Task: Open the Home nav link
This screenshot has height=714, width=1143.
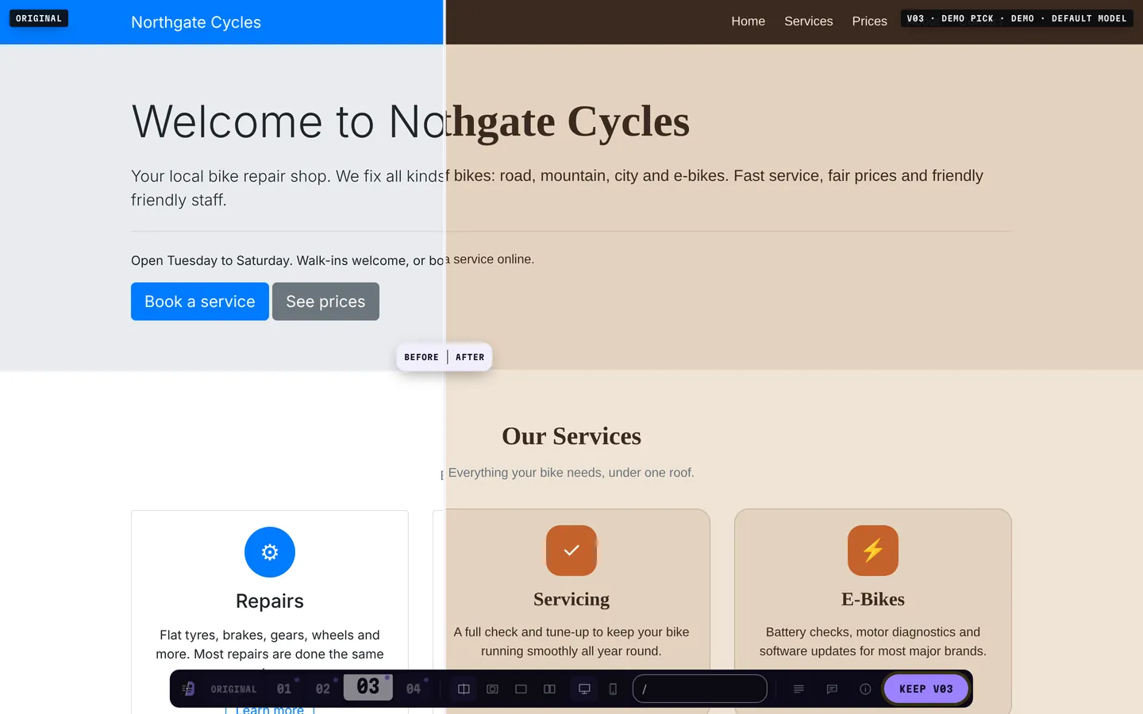Action: [749, 21]
